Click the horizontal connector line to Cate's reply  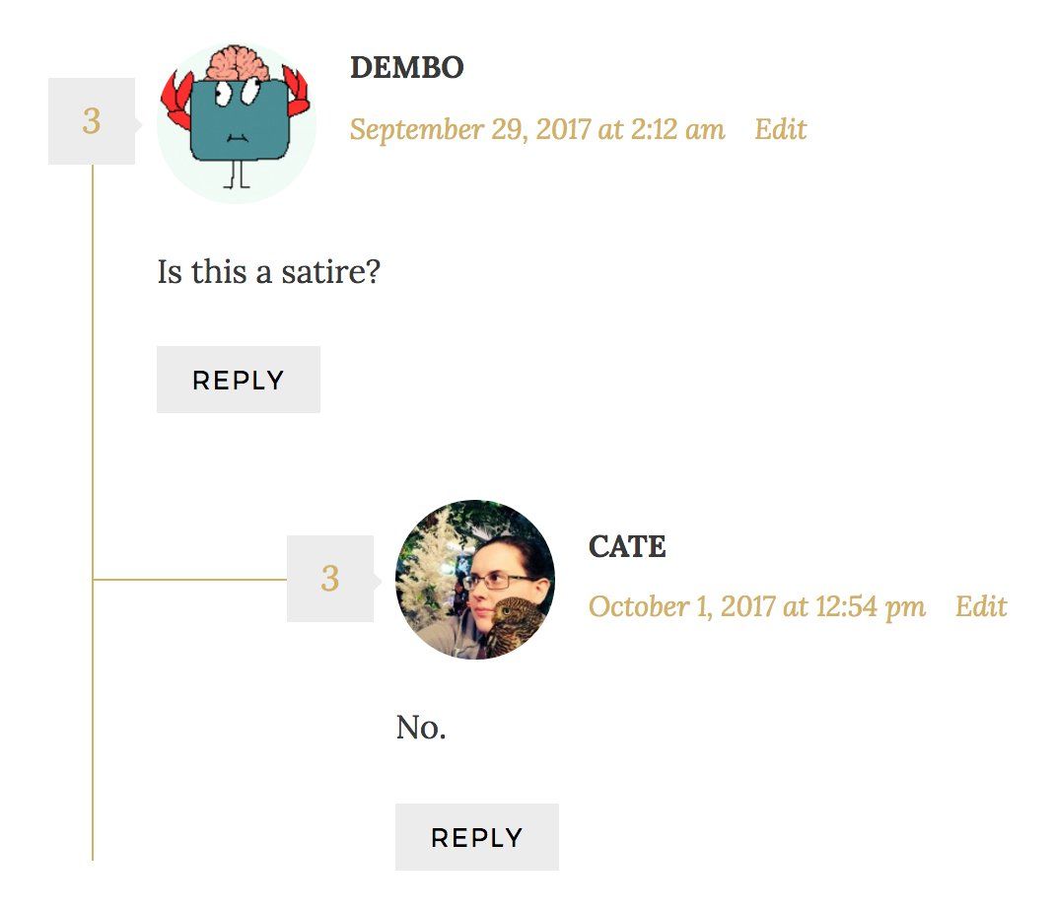187,580
